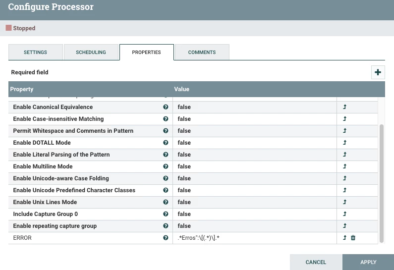Open help for Enable Multiline Mode

(x=166, y=166)
